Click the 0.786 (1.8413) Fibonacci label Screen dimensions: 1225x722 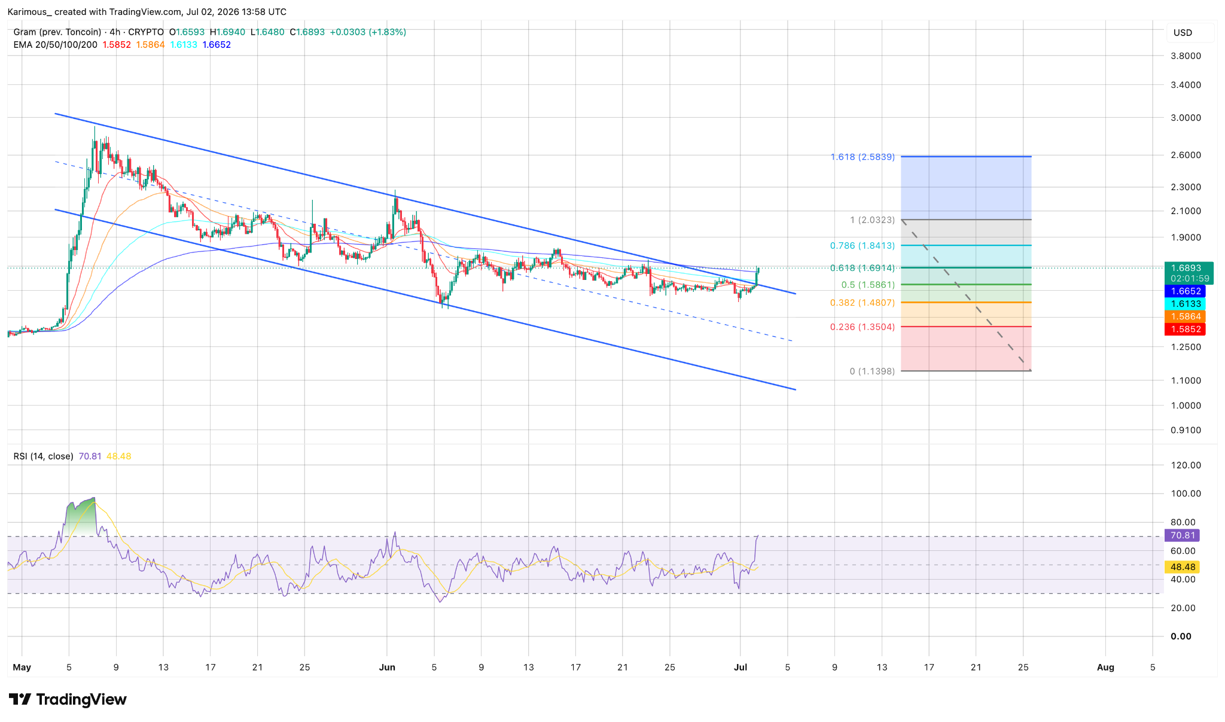click(x=863, y=246)
